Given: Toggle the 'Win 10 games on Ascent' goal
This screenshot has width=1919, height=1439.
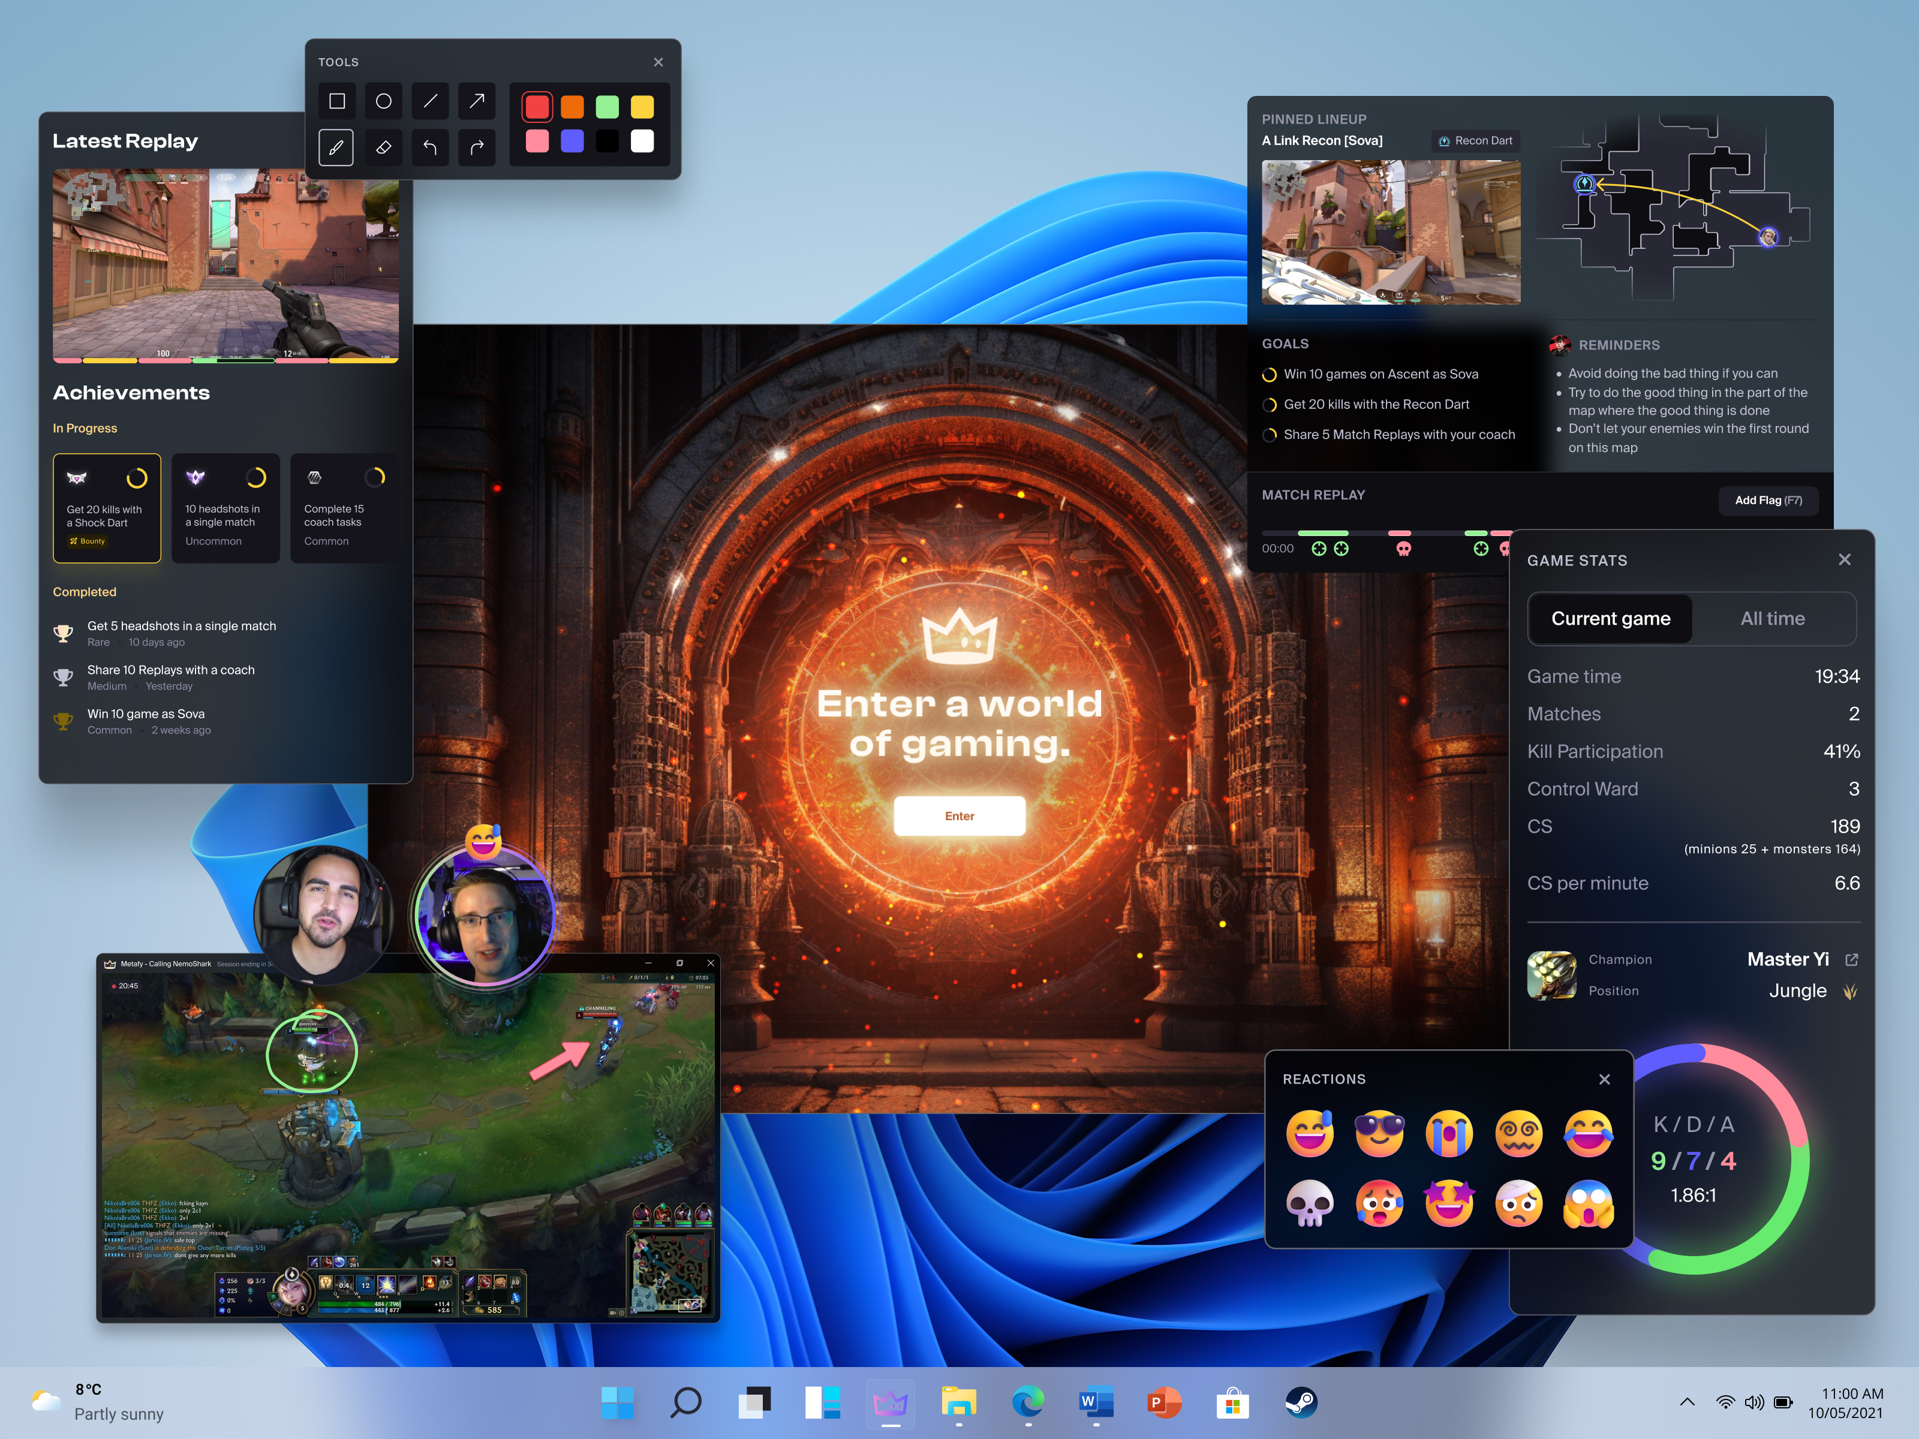Looking at the screenshot, I should (1269, 374).
